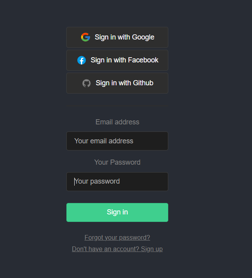The image size is (252, 278).
Task: Open the Forgot your password link
Action: pos(117,237)
